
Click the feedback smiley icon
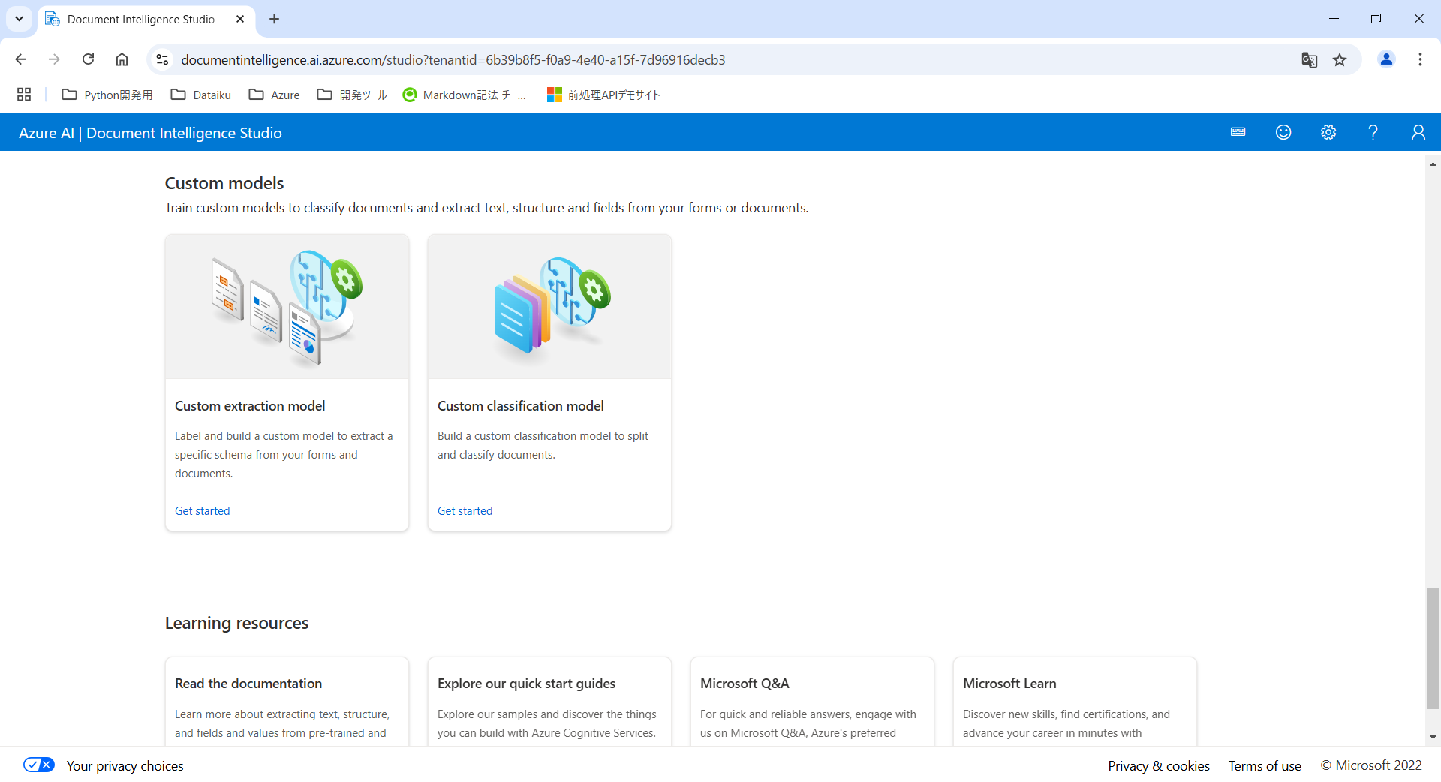(x=1283, y=132)
